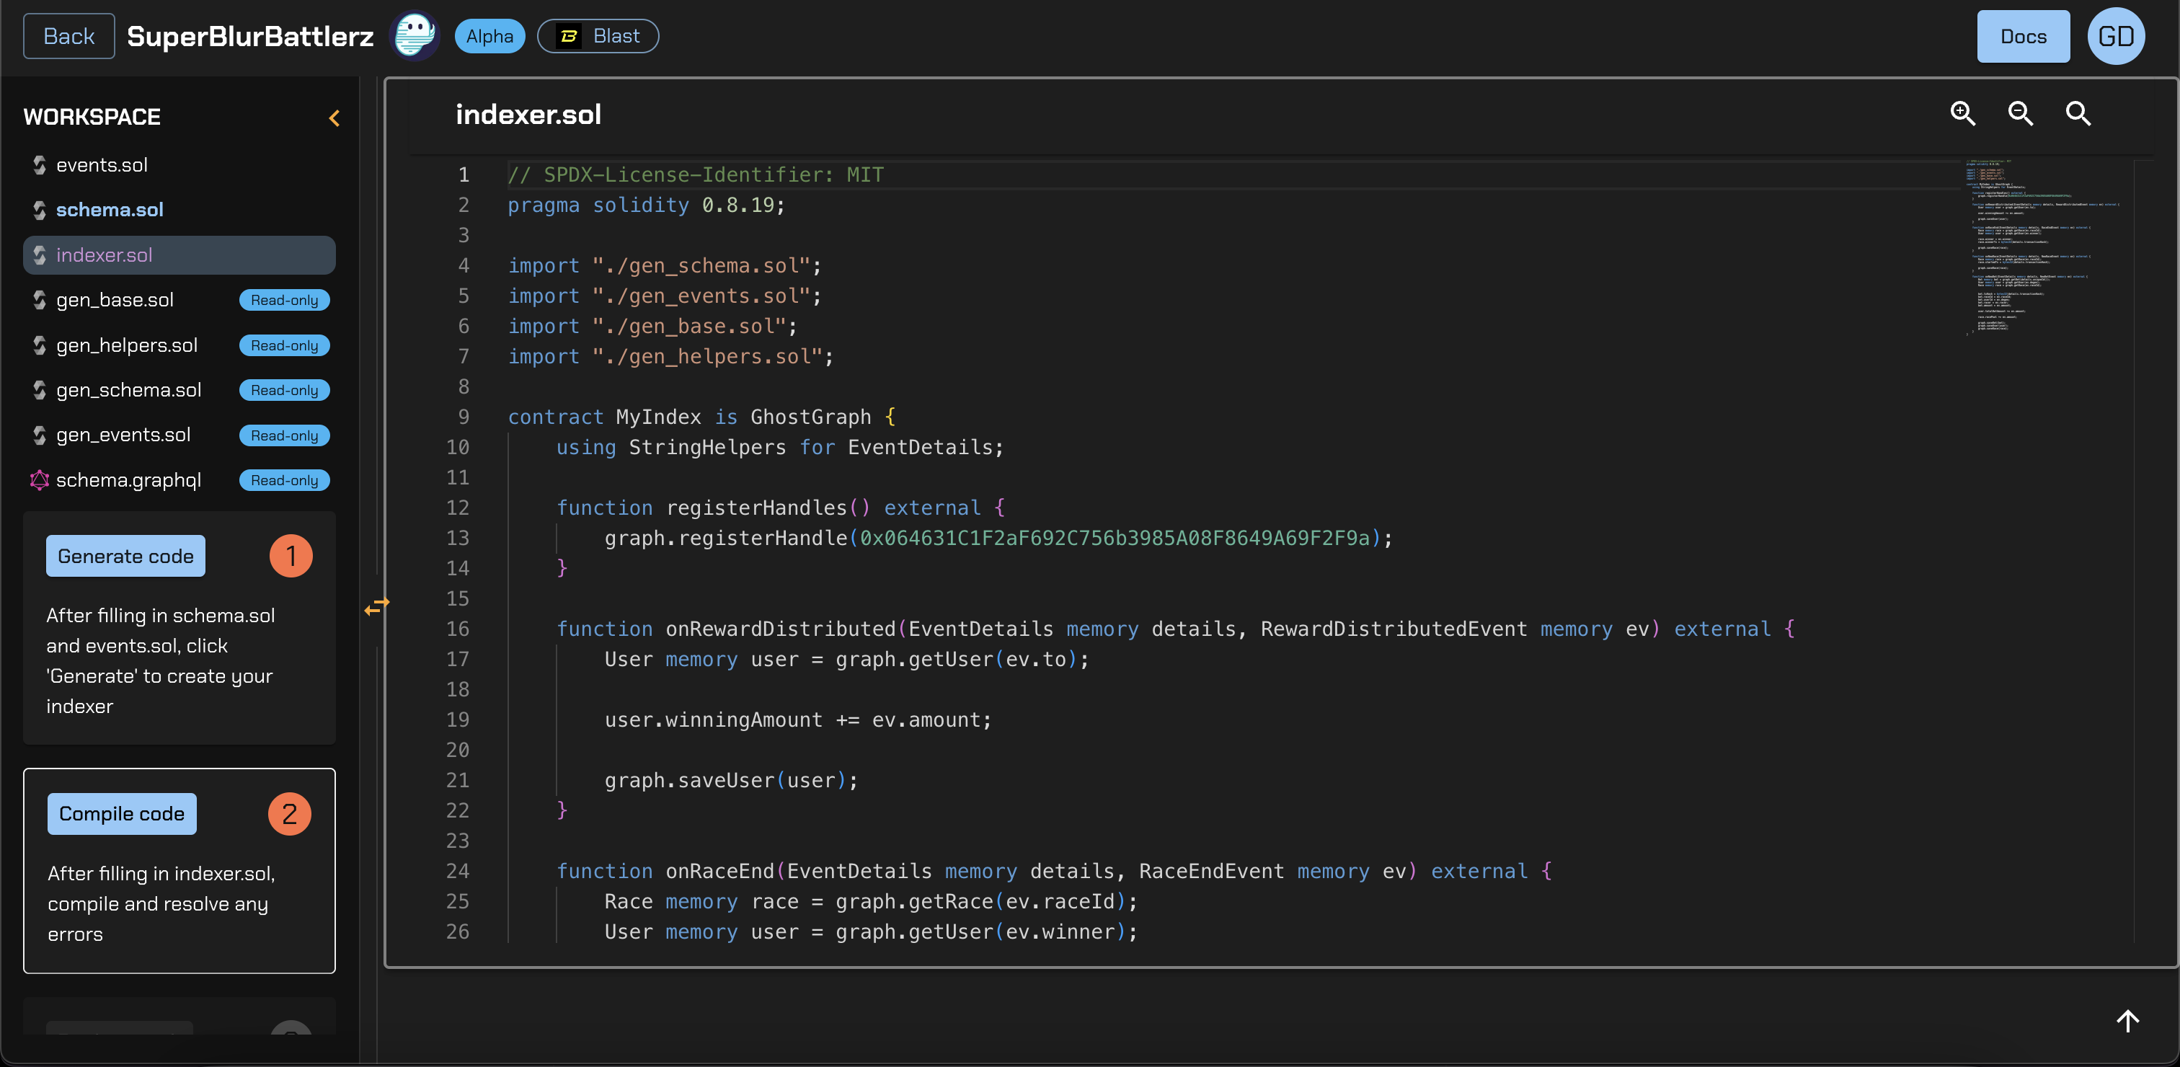Select gen_helpers.sol read-only file

[127, 345]
